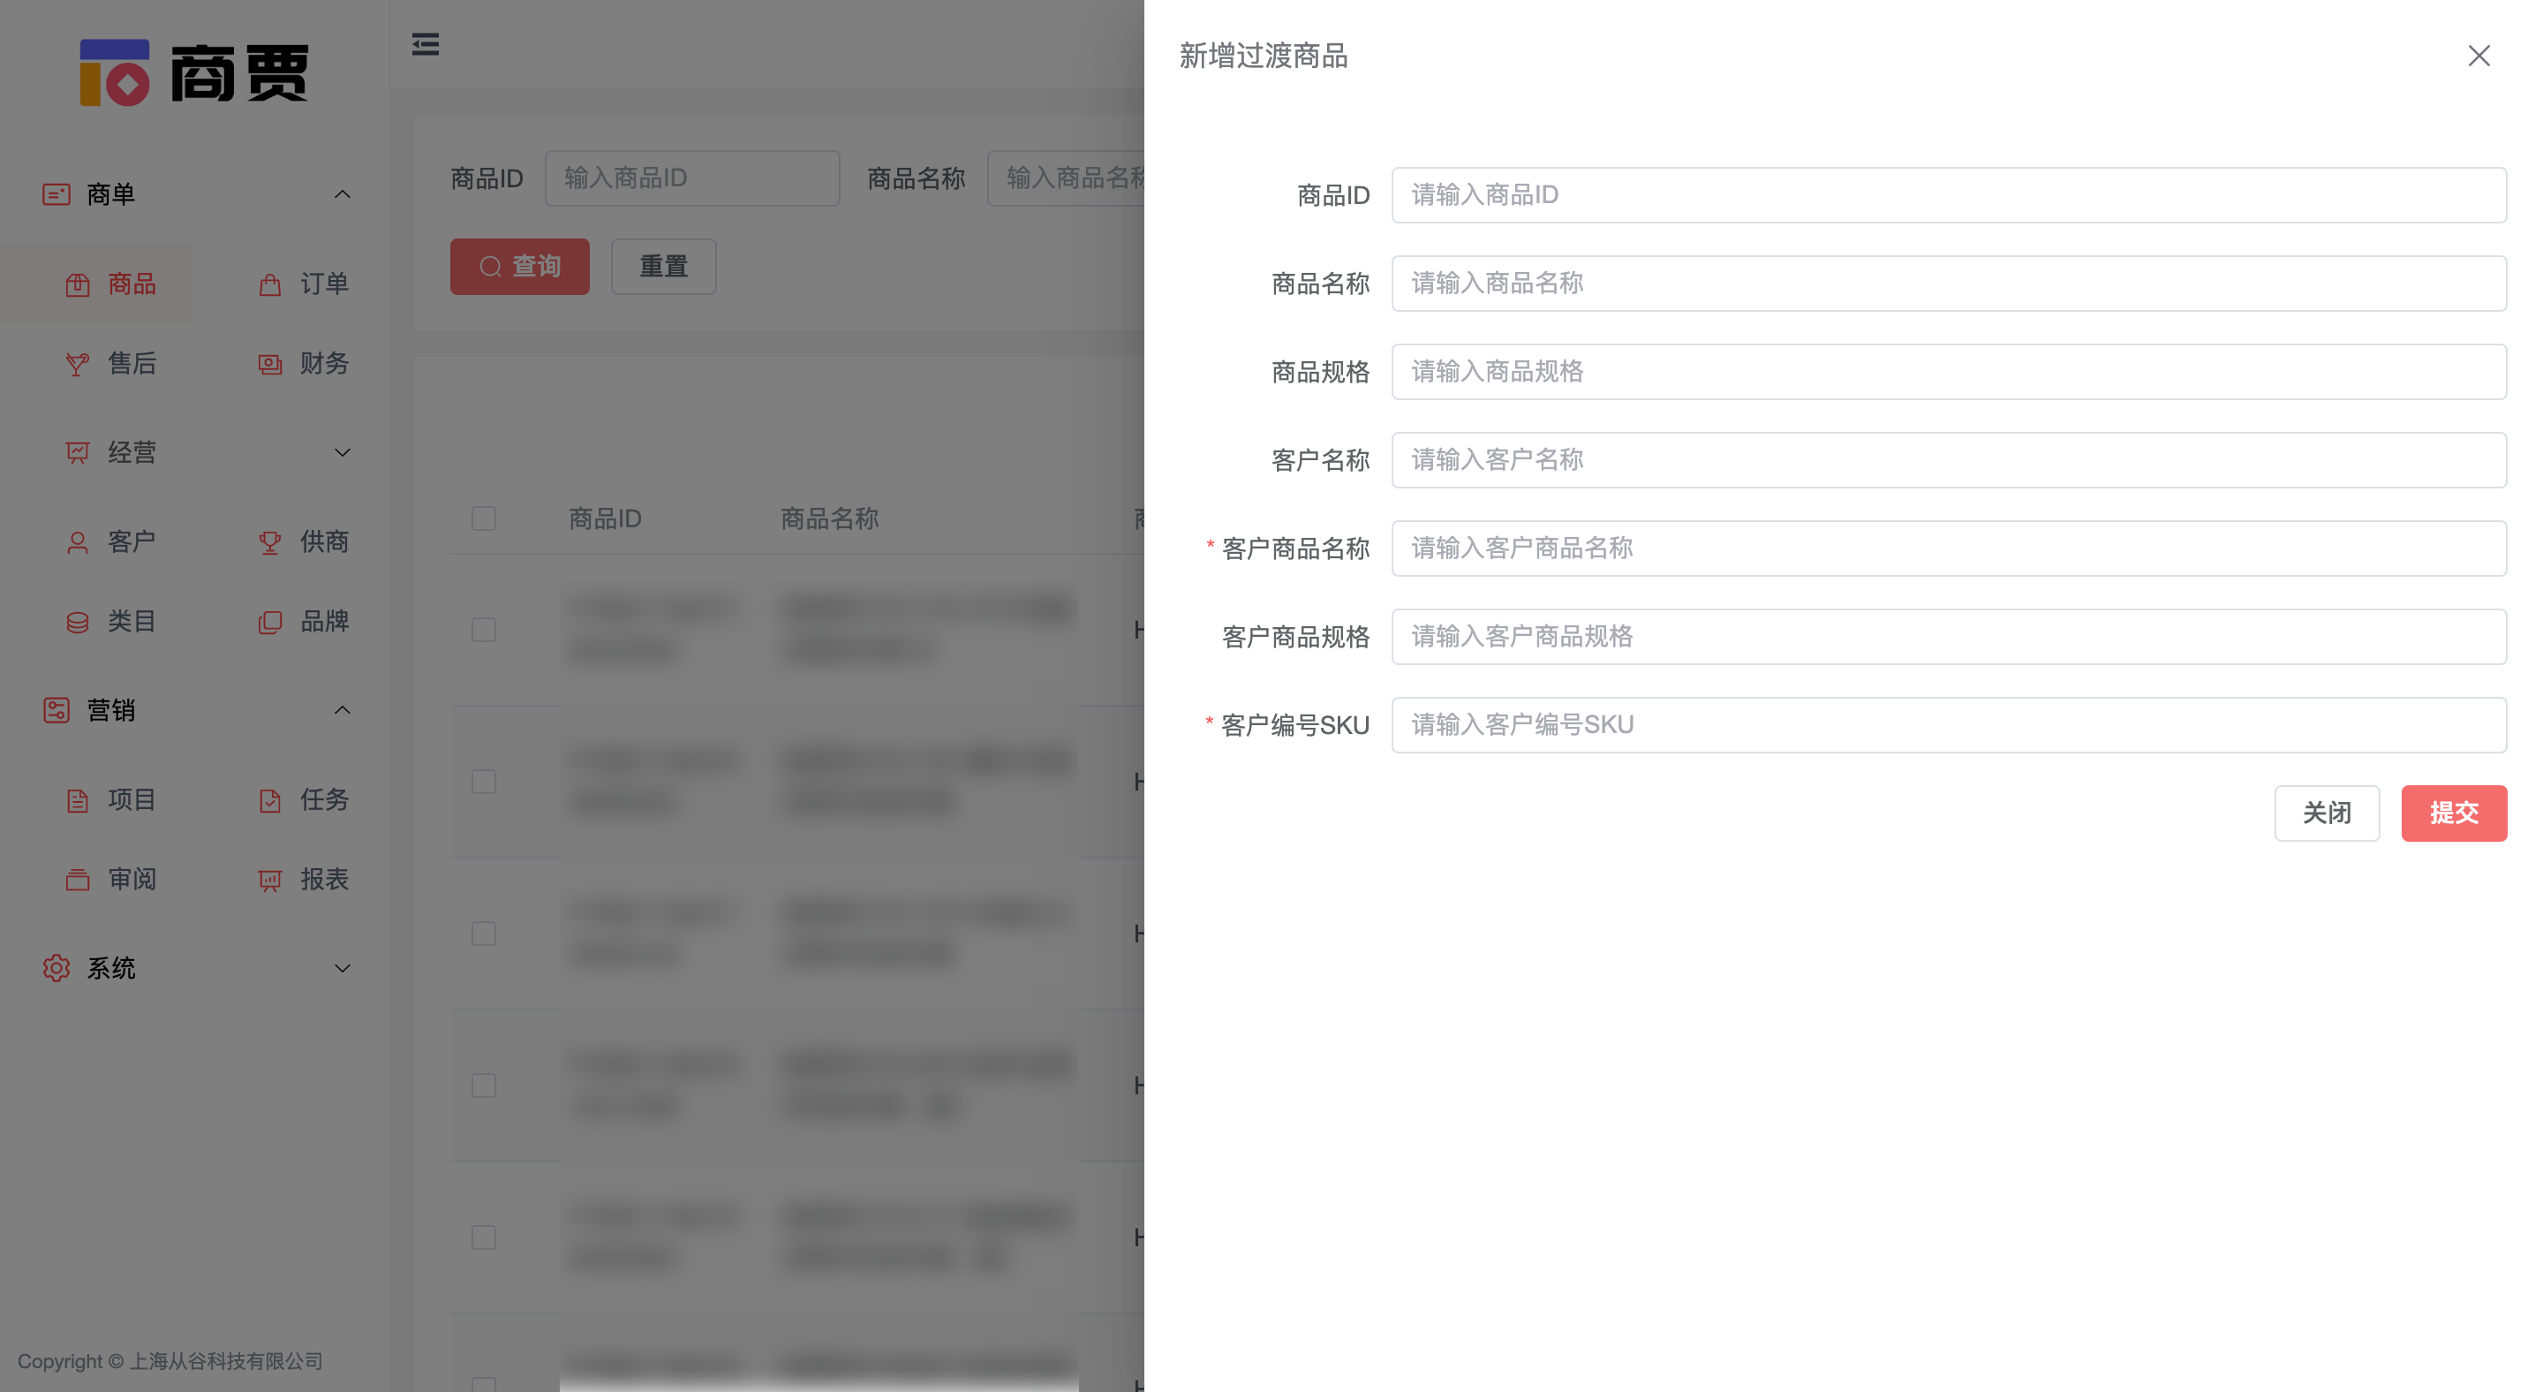2543x1392 pixels.
Task: Click the sidebar collapse hamburger icon
Action: pyautogui.click(x=426, y=44)
